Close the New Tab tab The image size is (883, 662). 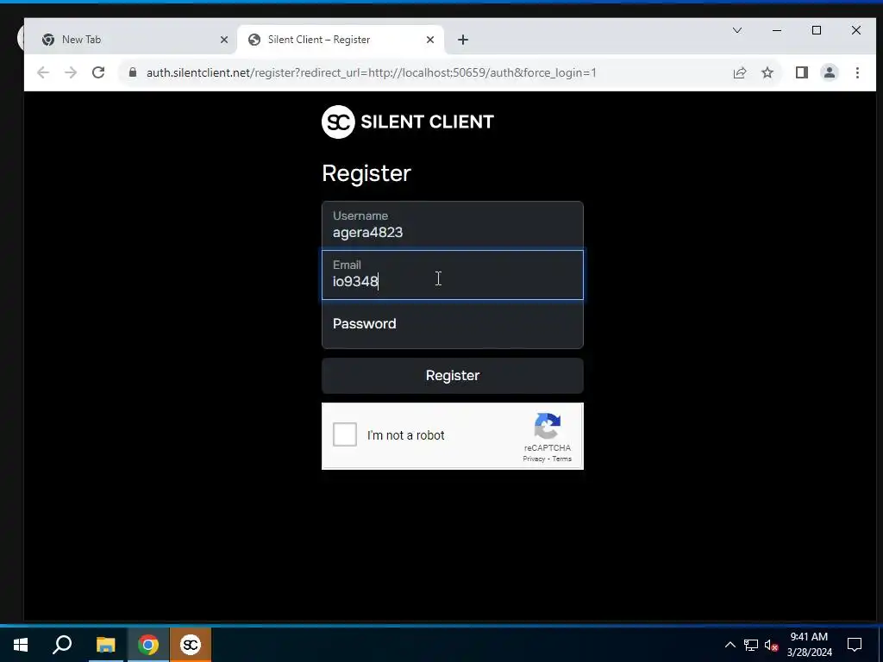click(224, 40)
